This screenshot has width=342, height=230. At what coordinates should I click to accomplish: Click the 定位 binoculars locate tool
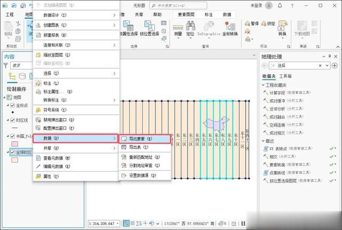click(x=190, y=30)
